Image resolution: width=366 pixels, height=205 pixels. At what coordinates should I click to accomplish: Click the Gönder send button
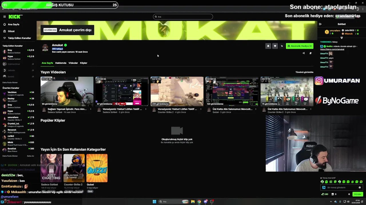click(x=358, y=194)
